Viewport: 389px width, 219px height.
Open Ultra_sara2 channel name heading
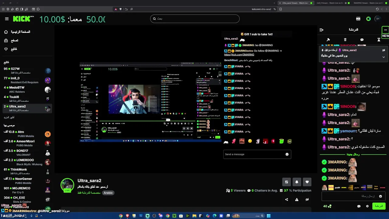(x=89, y=181)
